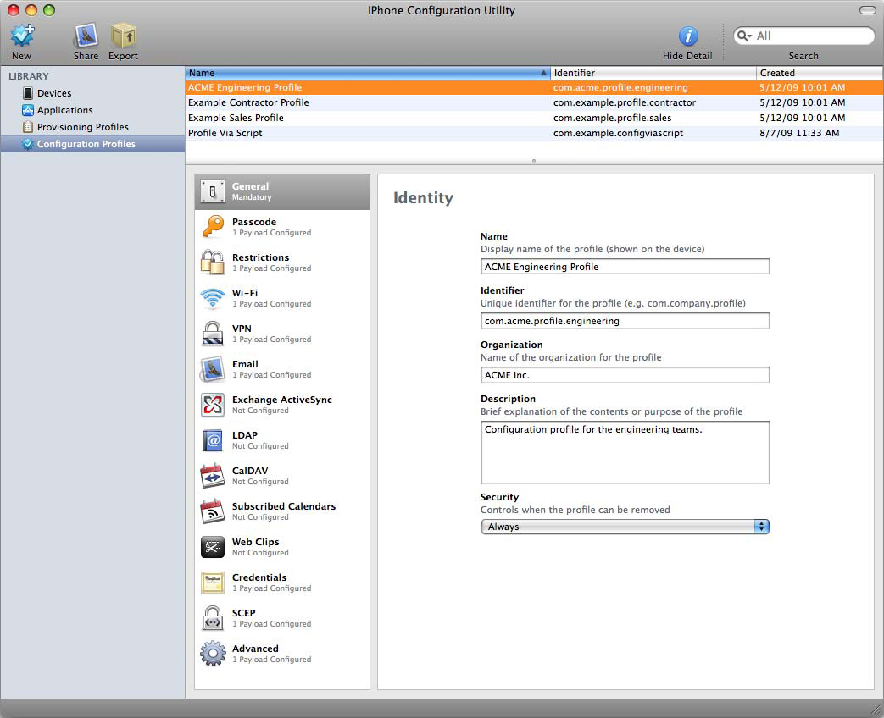Select the CalDAV calendar icon

213,476
